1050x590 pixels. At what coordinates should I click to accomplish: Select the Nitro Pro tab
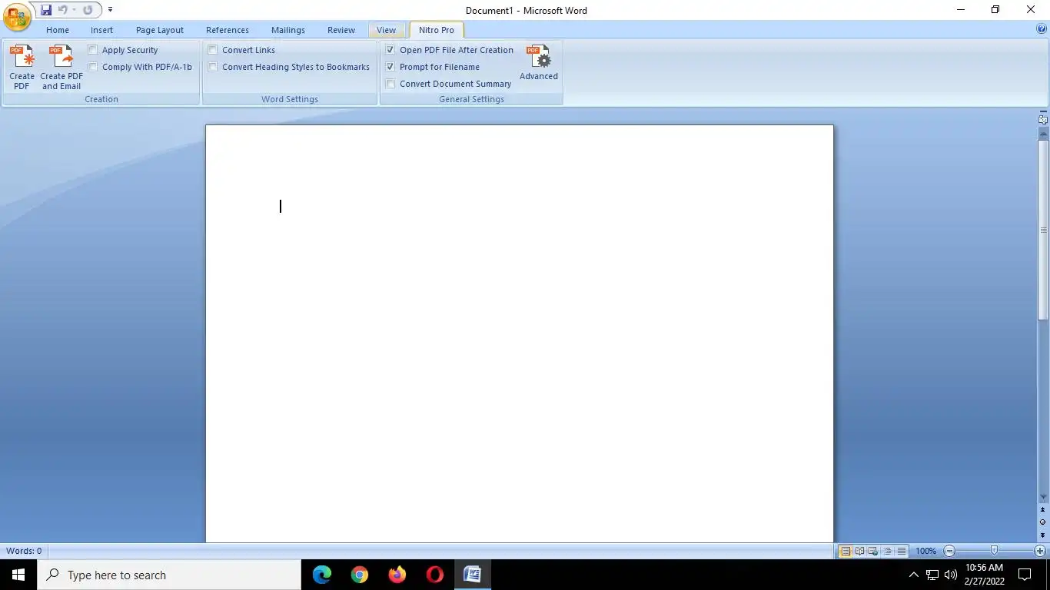coord(437,30)
